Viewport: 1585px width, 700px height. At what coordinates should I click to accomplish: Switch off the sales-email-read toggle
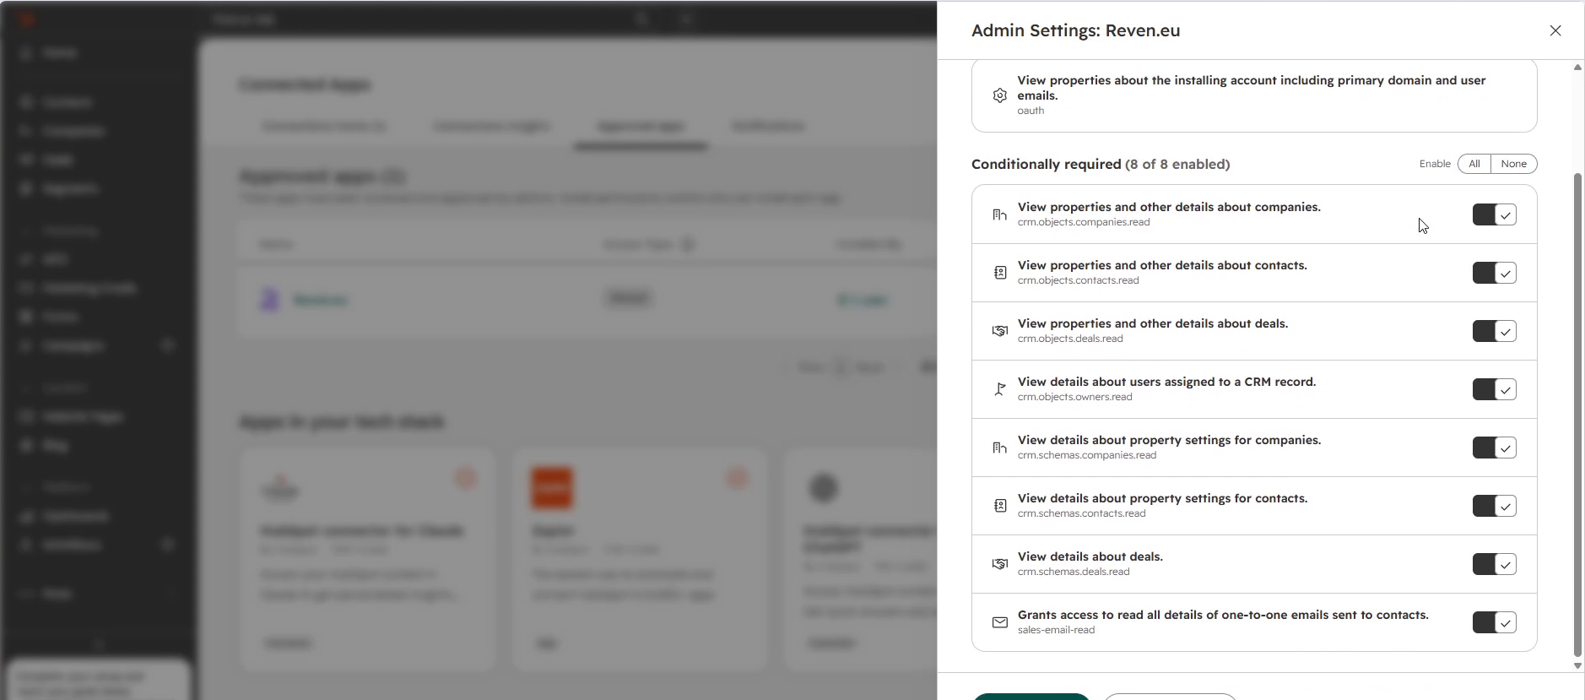tap(1495, 622)
